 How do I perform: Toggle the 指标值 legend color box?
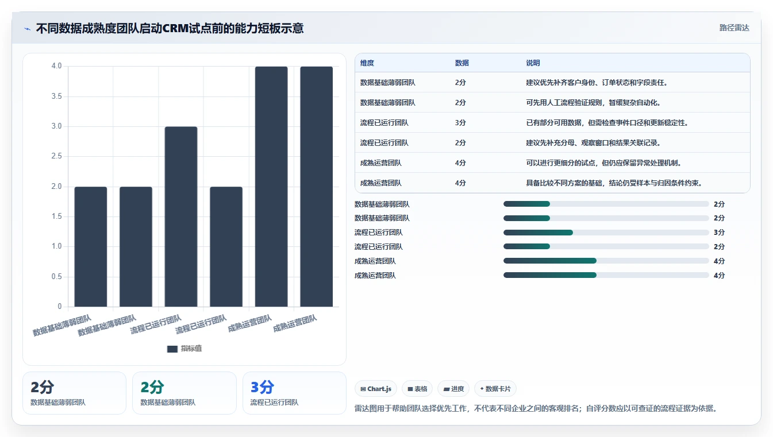[172, 349]
